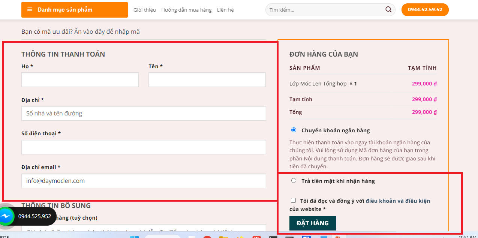Select Trả tiền mặt khi nhận hàng option
This screenshot has width=478, height=238.
[x=294, y=181]
